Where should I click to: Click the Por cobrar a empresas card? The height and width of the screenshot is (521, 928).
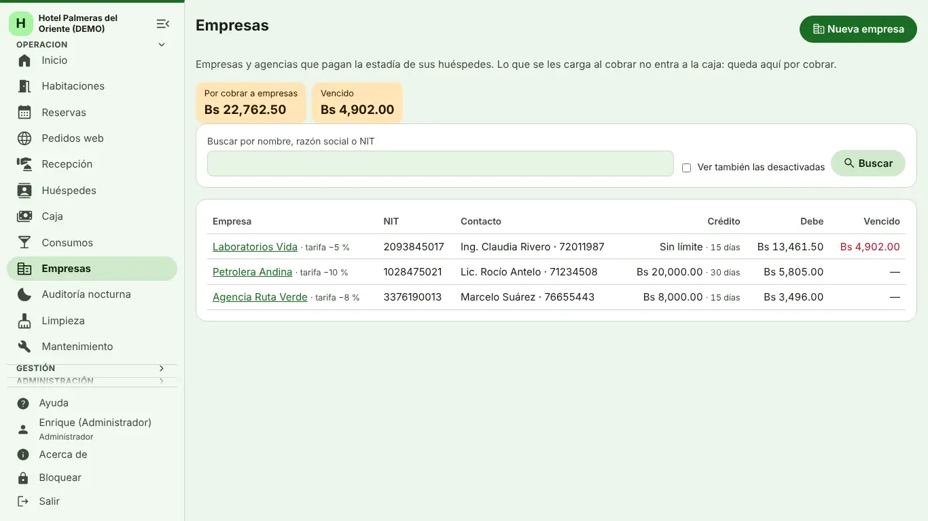pos(251,103)
